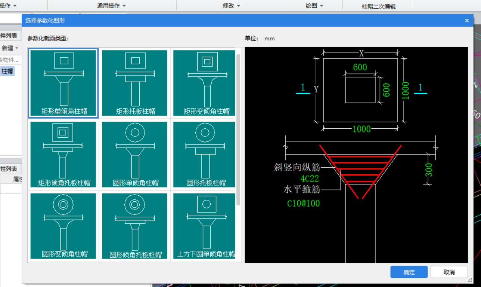Open the 通用操作 ribbon dropdown
This screenshot has width=481, height=287.
point(112,6)
